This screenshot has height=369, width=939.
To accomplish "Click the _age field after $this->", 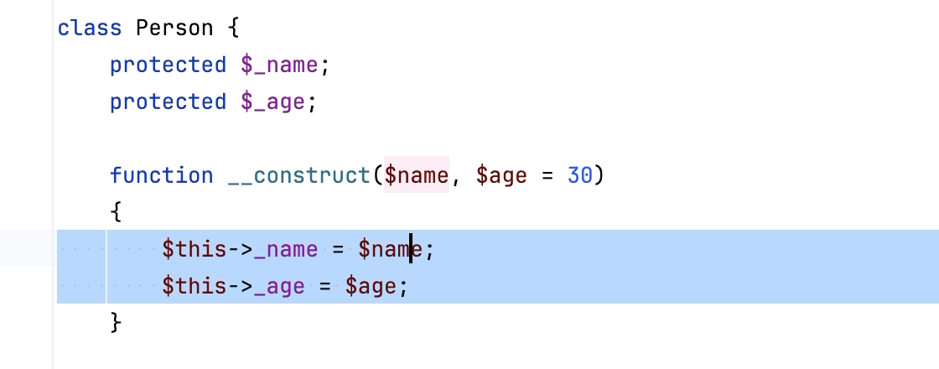I will 279,286.
